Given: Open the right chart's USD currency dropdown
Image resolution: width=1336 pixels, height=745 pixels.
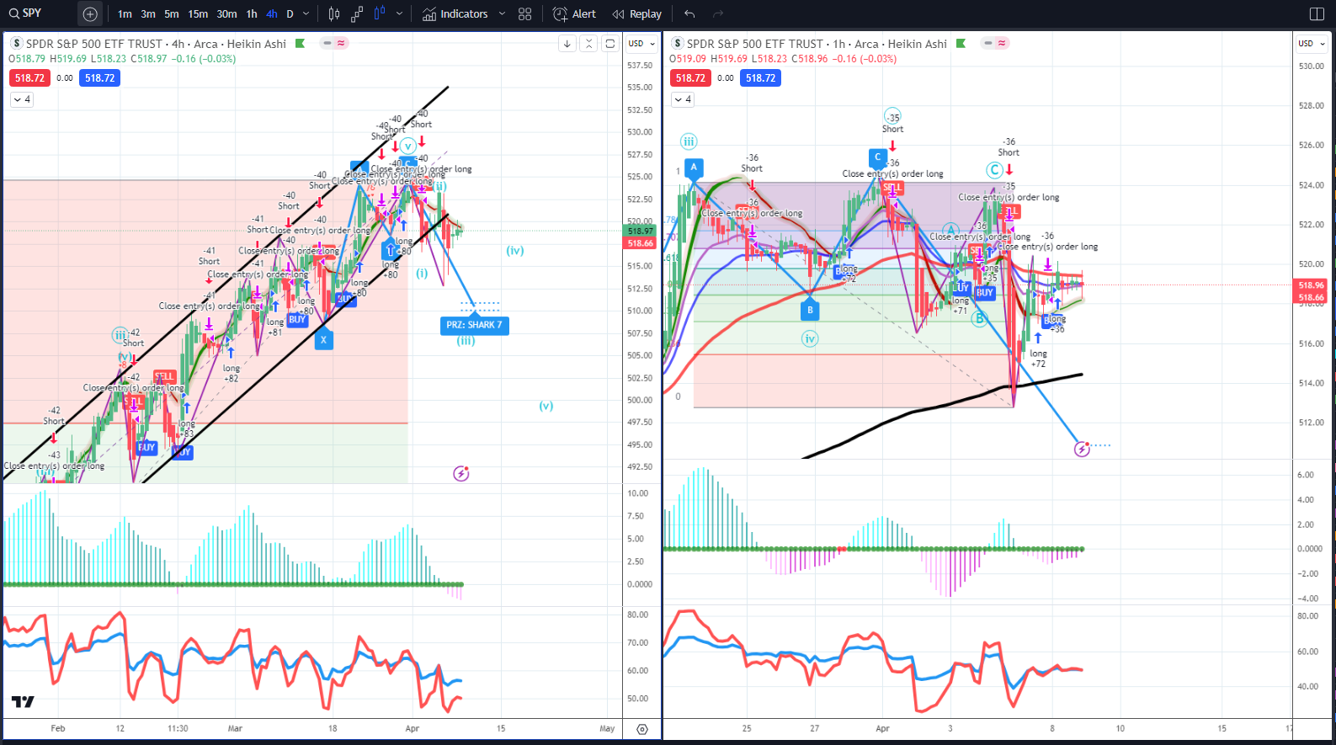Looking at the screenshot, I should 1311,44.
